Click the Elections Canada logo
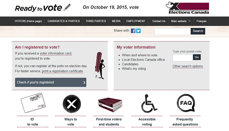 pyautogui.click(x=187, y=8)
